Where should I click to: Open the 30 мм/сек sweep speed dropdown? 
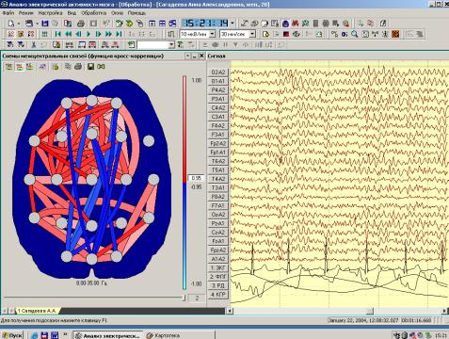[252, 34]
